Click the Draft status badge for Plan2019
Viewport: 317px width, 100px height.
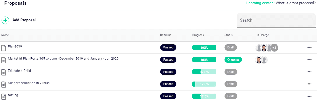coord(231,48)
